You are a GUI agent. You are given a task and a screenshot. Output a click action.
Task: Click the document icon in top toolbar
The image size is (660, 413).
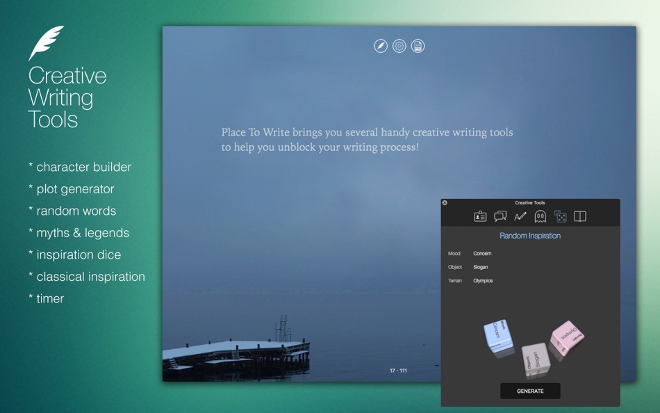pyautogui.click(x=418, y=46)
